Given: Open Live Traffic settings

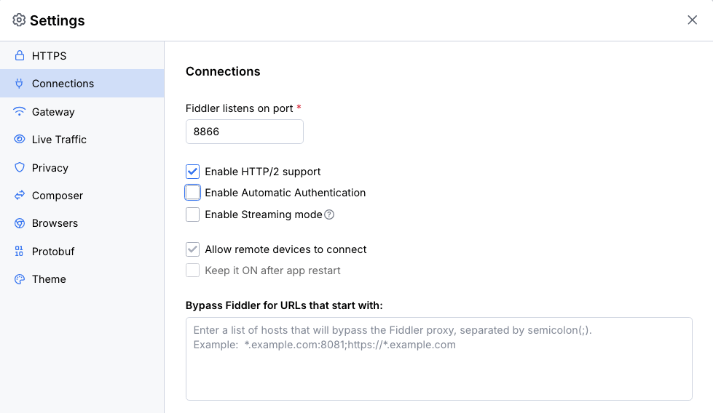Looking at the screenshot, I should 82,140.
